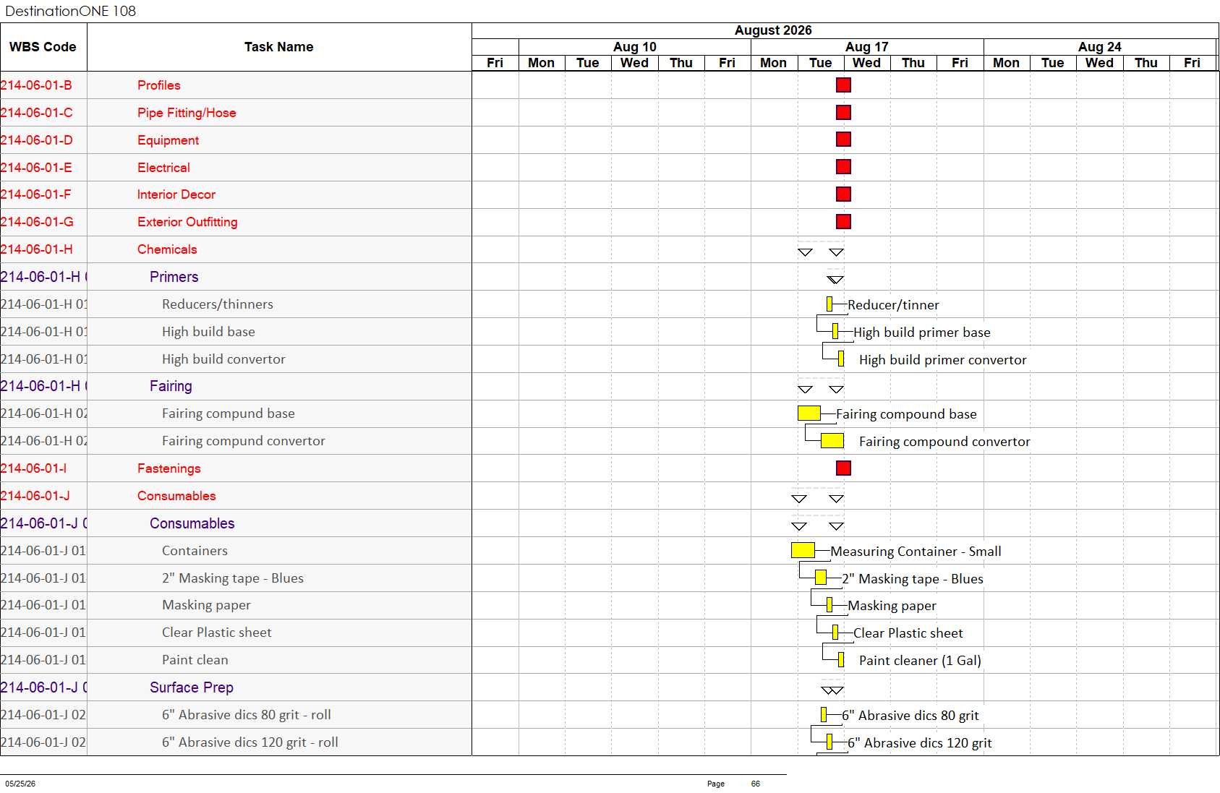This screenshot has height=793, width=1220.
Task: Click the Primers summary triangle marker
Action: 835,280
